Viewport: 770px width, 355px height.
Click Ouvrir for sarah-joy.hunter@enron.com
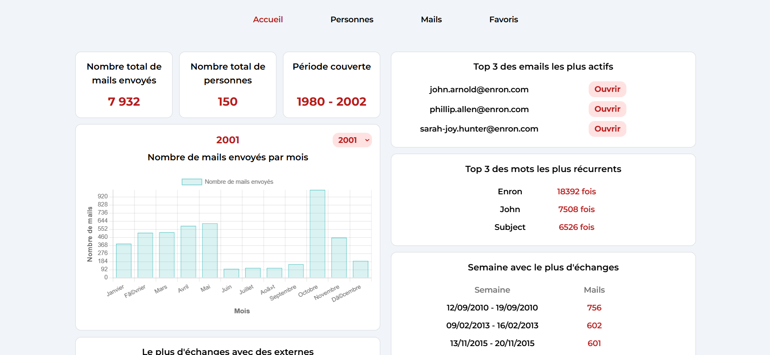[x=607, y=129]
